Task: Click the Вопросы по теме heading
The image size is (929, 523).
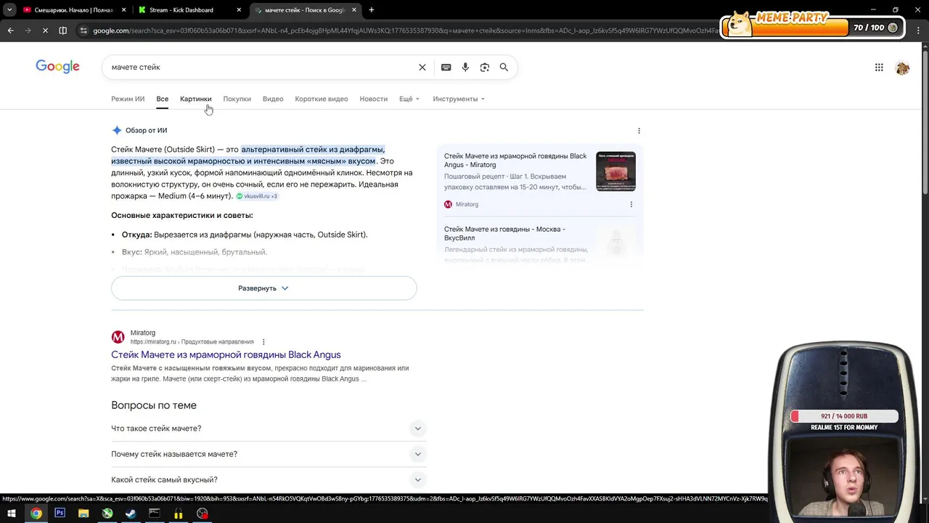Action: (154, 405)
